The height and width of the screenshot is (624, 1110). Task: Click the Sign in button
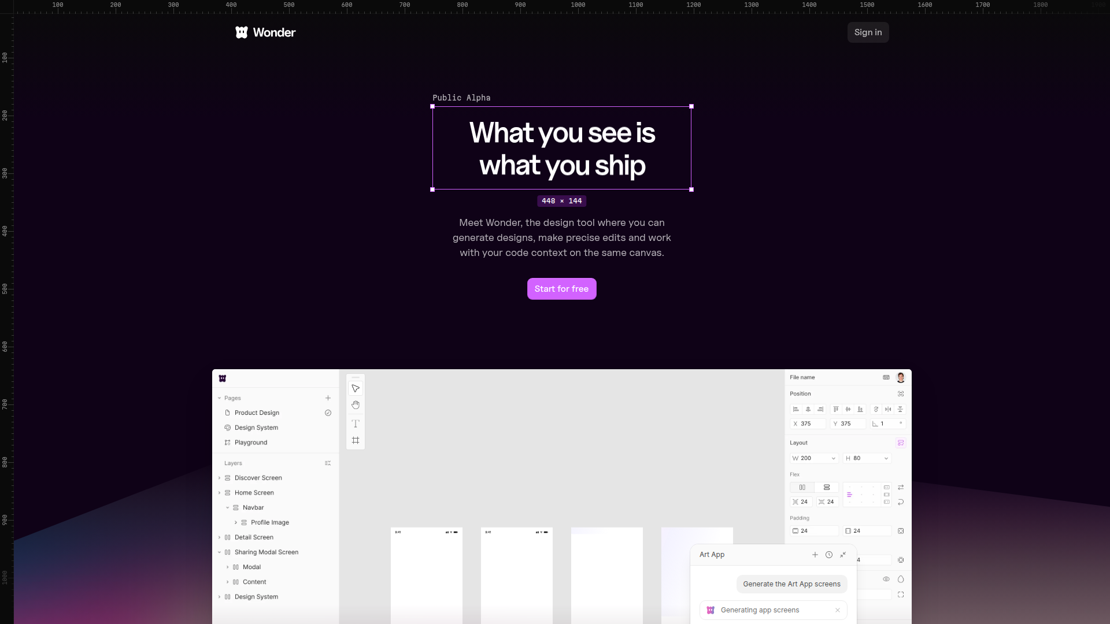pos(868,32)
